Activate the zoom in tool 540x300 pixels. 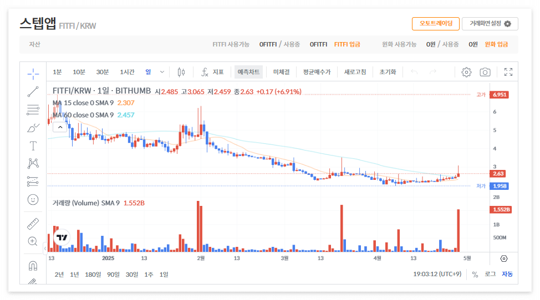tap(33, 241)
